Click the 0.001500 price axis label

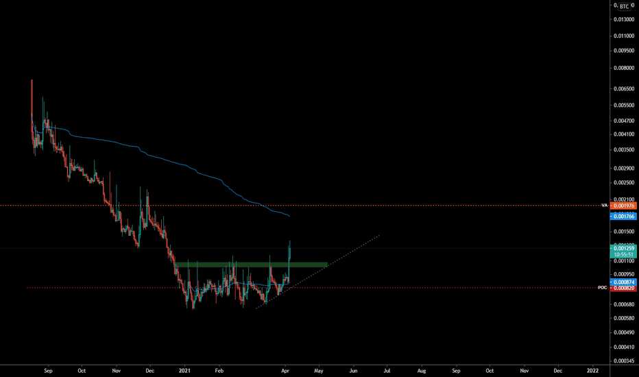(x=624, y=232)
